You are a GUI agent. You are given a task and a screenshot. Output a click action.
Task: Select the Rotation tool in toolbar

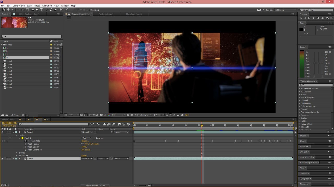coord(19,10)
